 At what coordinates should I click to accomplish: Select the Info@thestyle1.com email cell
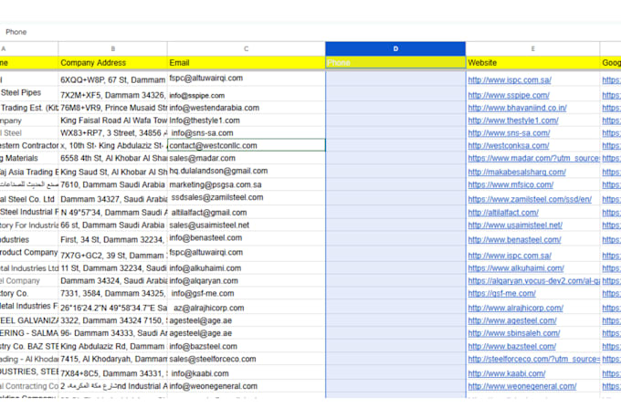point(246,120)
